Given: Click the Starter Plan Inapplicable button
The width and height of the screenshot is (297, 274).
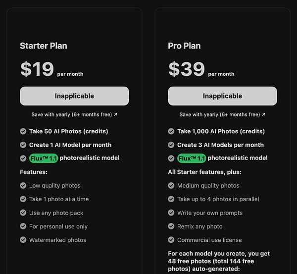Looking at the screenshot, I should (74, 96).
